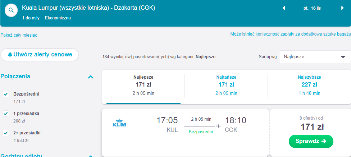The image size is (351, 157).
Task: Click the 17:05 departure time
Action: (x=167, y=120)
